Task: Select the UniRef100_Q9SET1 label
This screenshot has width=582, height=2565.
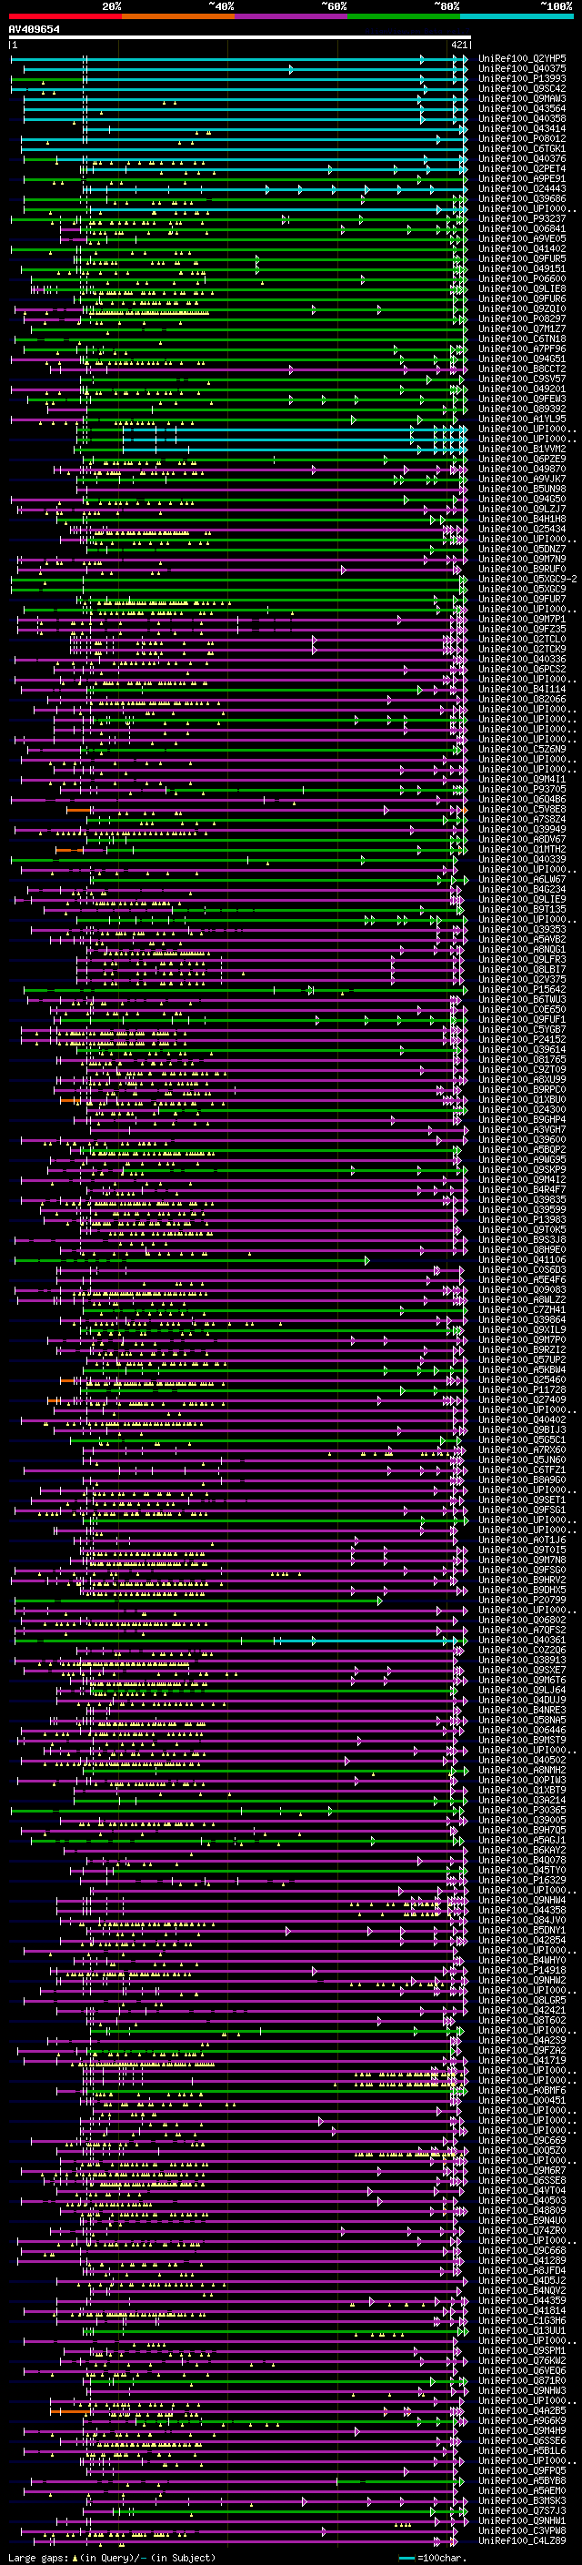Action: (x=521, y=1500)
